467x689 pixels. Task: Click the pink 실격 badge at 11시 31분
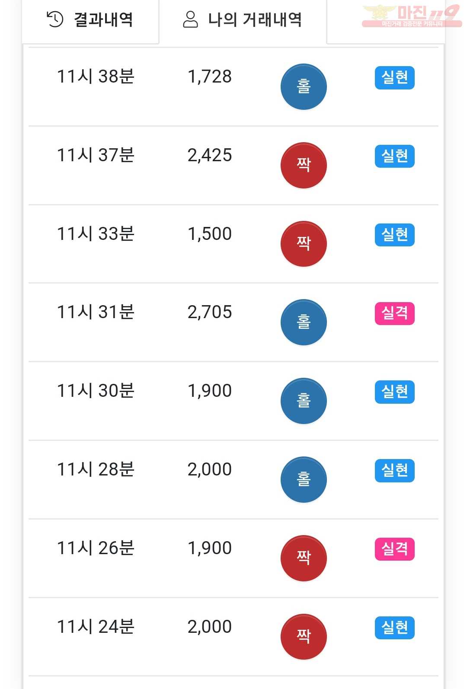[394, 313]
